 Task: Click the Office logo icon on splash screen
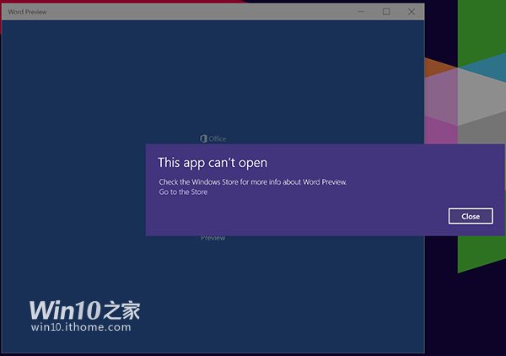[203, 138]
